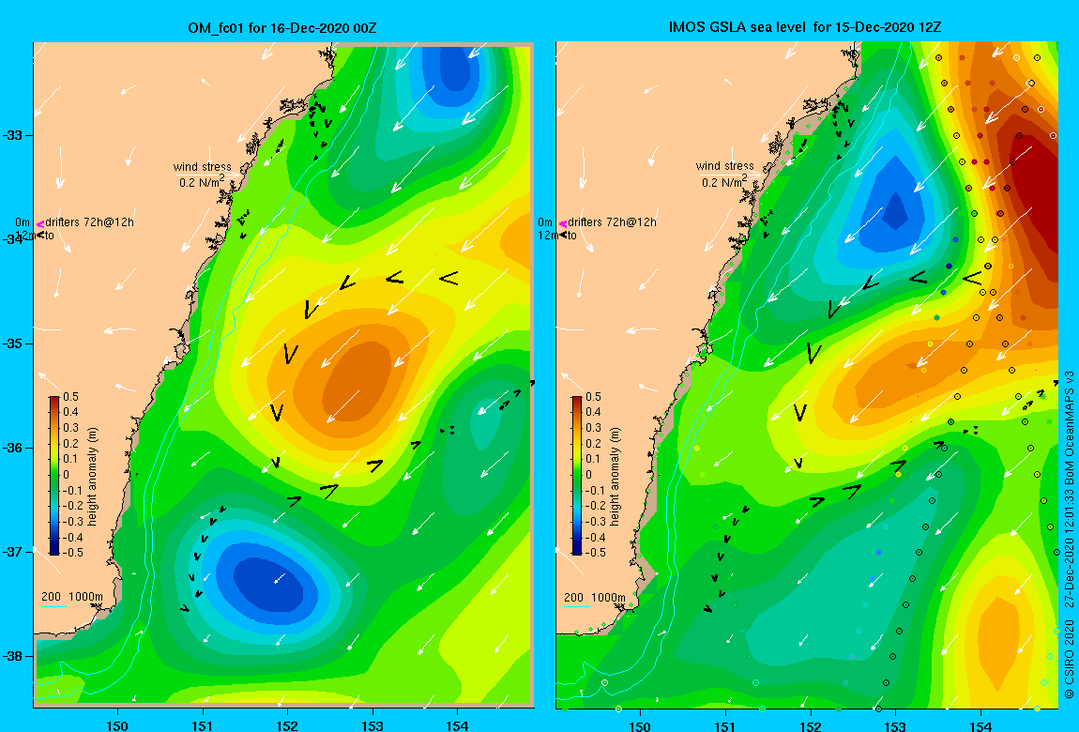Click the dark blue eddy core in left map
The width and height of the screenshot is (1079, 732).
click(x=268, y=585)
